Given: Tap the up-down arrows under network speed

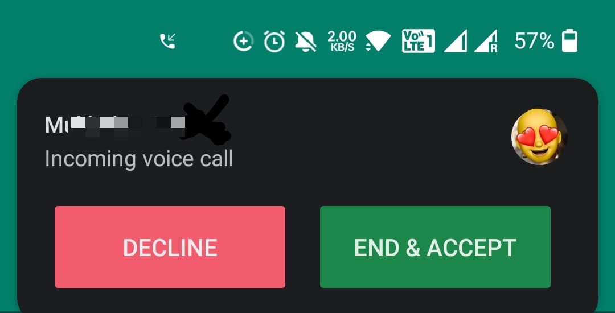Looking at the screenshot, I should click(x=368, y=47).
